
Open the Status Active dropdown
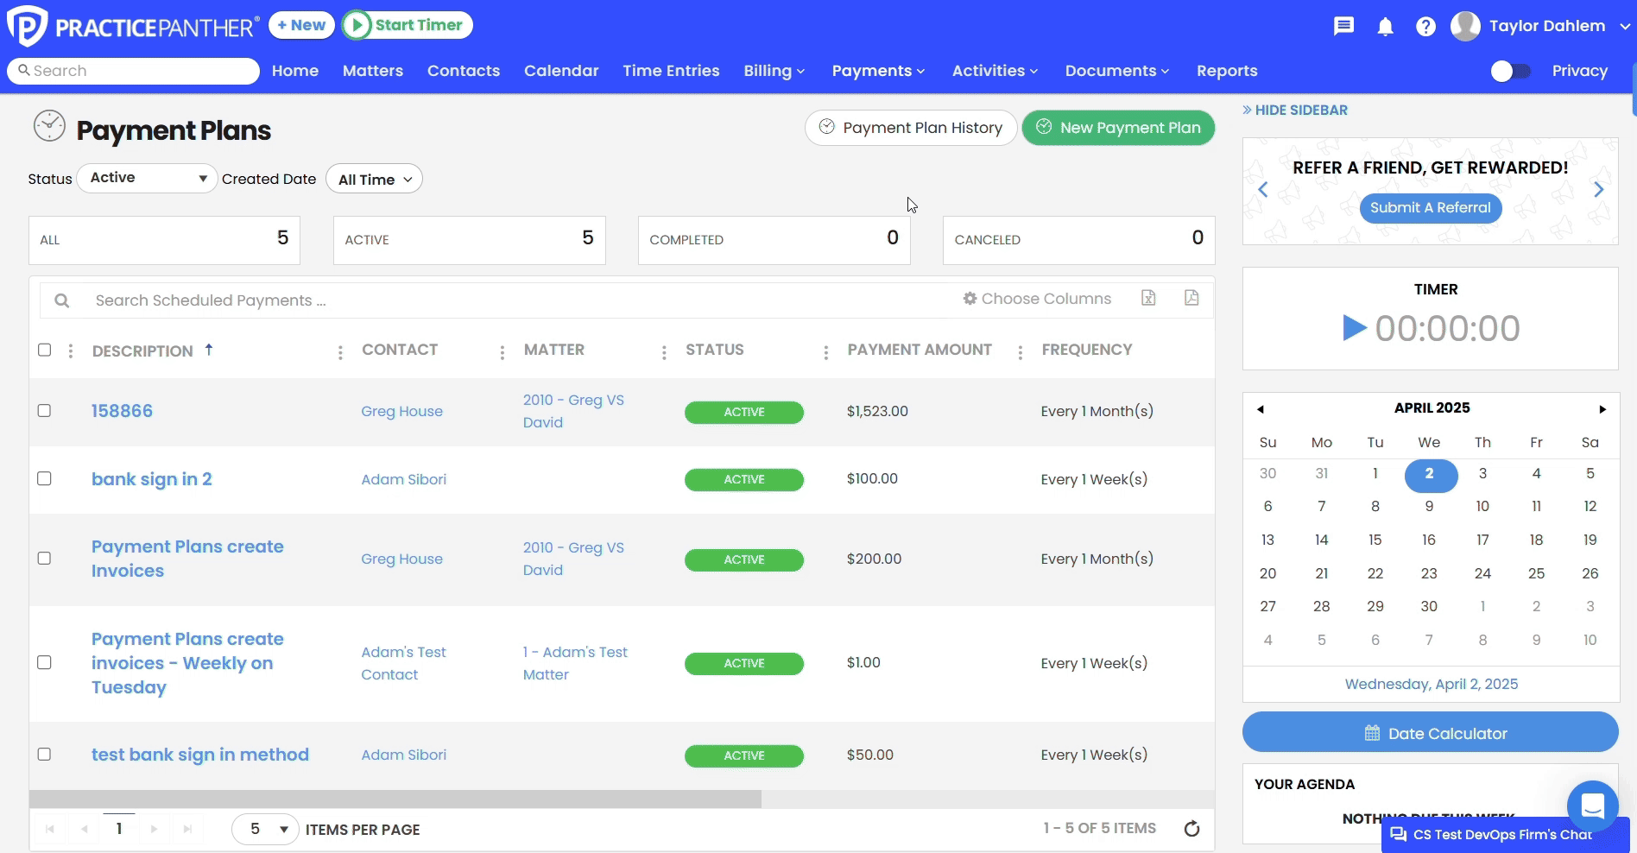click(147, 178)
